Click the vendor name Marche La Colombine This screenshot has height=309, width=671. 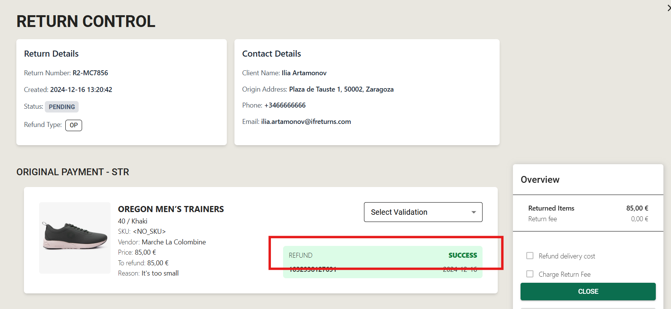[x=174, y=242]
